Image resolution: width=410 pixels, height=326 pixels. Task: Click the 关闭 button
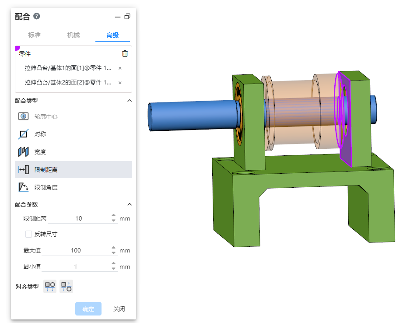point(119,309)
